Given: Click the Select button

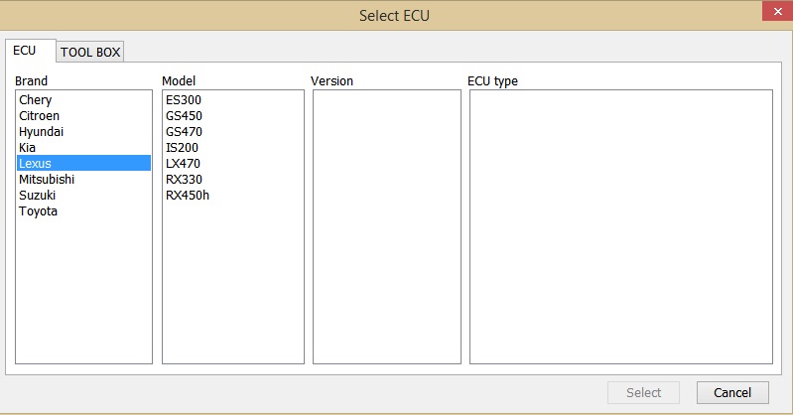Looking at the screenshot, I should [643, 393].
